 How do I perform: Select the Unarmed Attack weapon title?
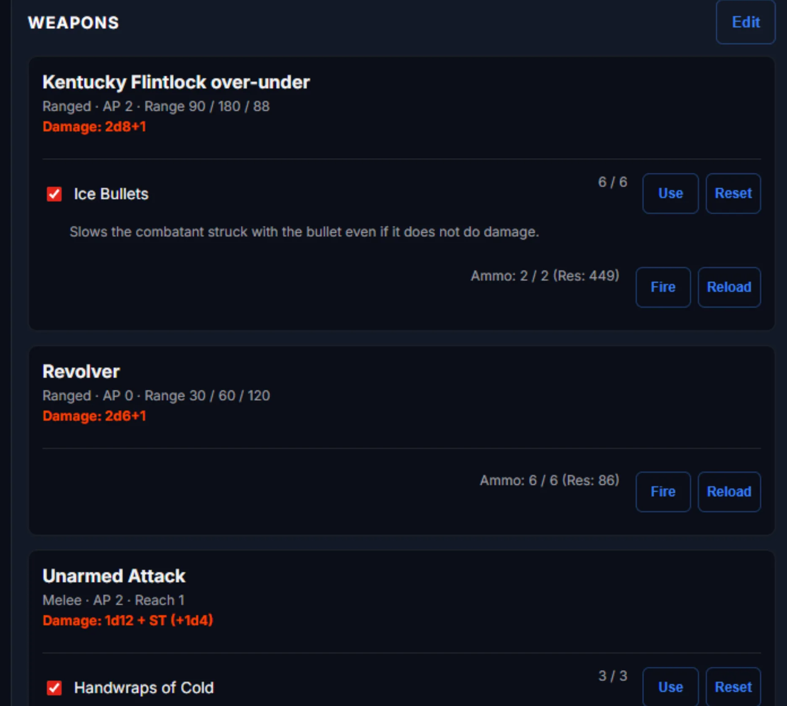tap(114, 576)
